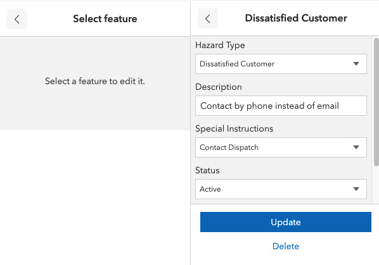Focus the Description text field

pyautogui.click(x=281, y=106)
